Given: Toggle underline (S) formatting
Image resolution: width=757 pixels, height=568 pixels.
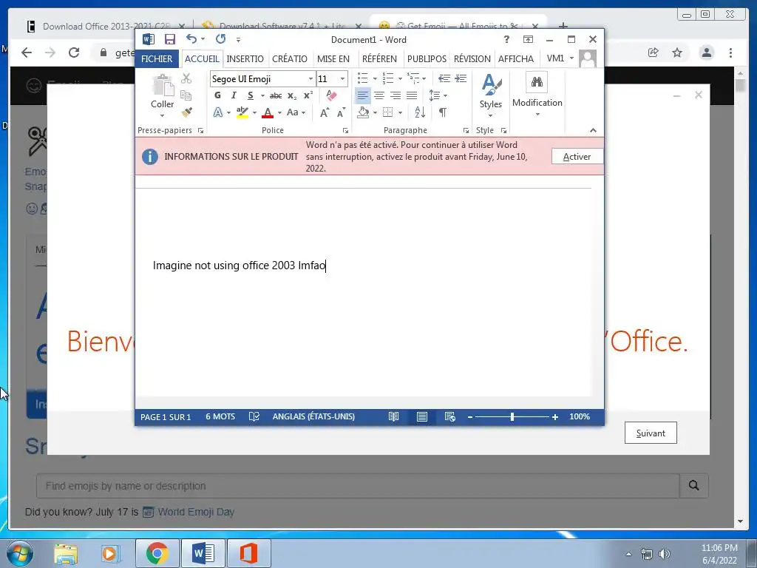Looking at the screenshot, I should 250,95.
